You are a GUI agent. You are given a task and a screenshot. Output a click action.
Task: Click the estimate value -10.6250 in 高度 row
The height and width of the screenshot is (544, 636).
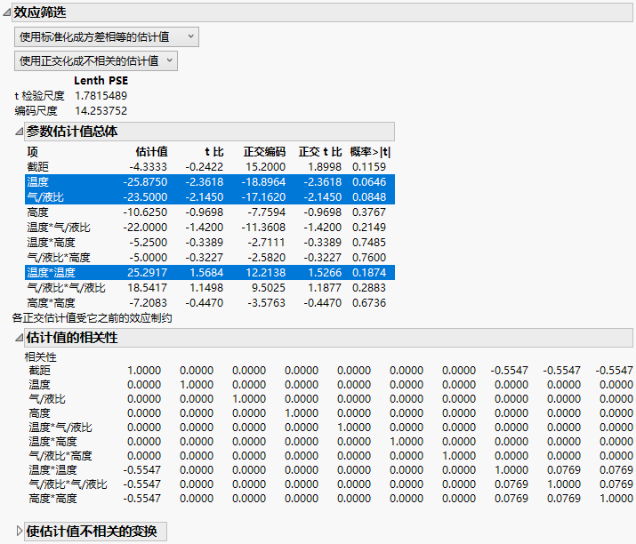click(145, 212)
